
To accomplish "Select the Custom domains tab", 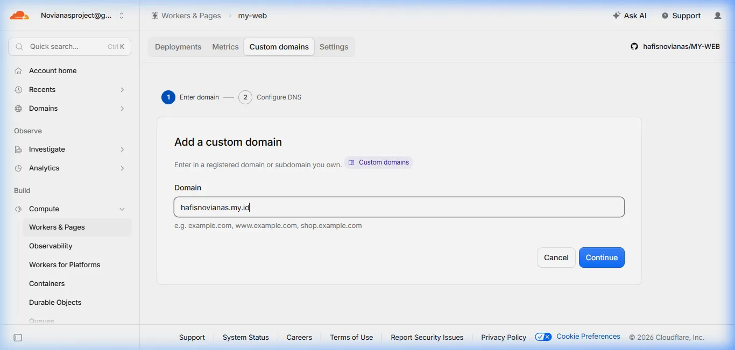I will pyautogui.click(x=279, y=47).
